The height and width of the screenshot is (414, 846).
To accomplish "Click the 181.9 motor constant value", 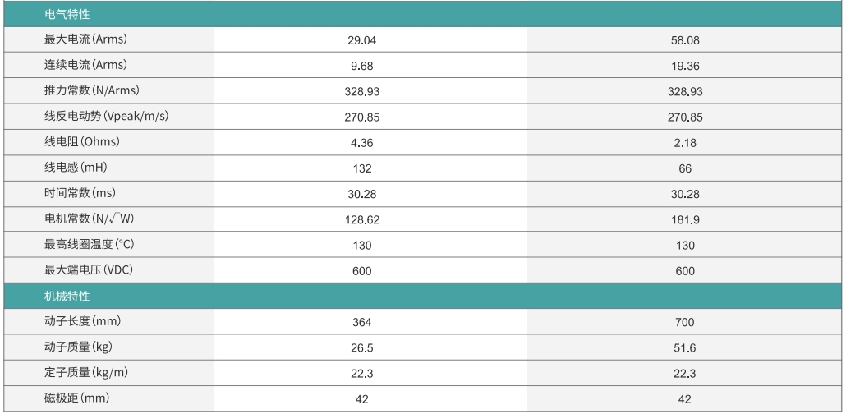I will pyautogui.click(x=685, y=220).
